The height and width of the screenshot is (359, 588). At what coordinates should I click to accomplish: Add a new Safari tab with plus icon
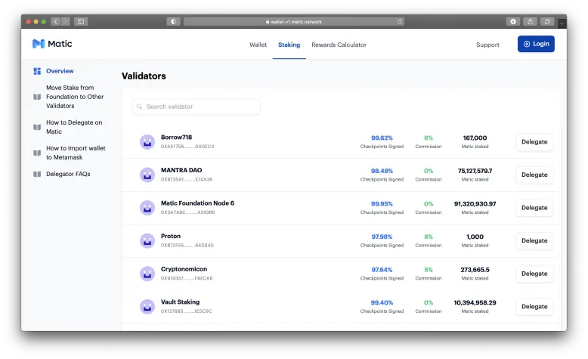(562, 23)
